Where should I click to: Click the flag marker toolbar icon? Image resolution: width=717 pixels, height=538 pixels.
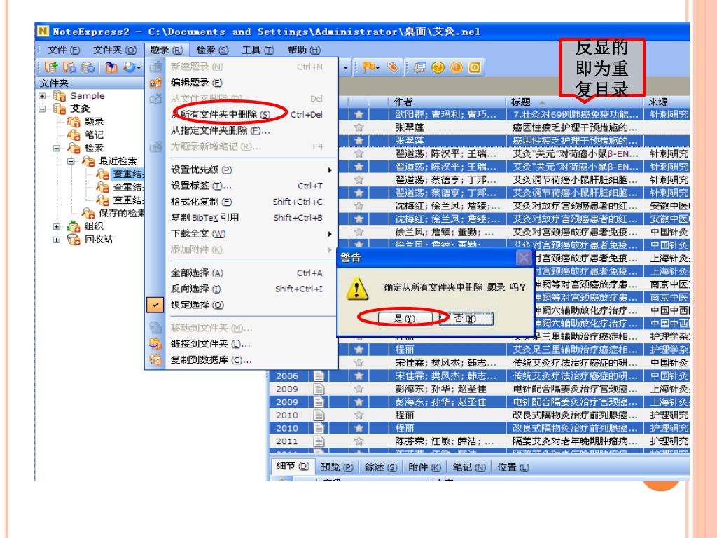[369, 68]
